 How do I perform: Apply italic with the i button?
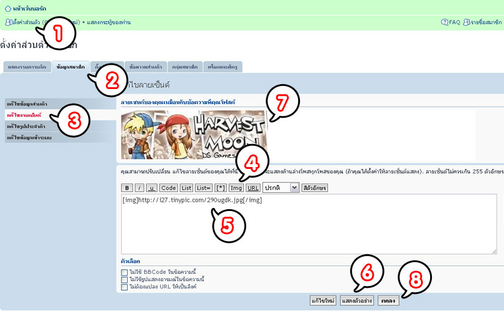139,188
